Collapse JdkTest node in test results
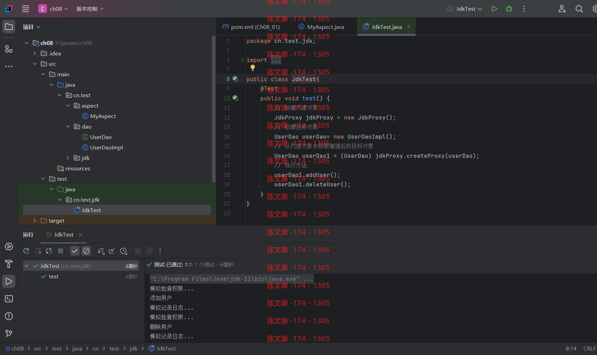597x355 pixels. click(x=26, y=266)
